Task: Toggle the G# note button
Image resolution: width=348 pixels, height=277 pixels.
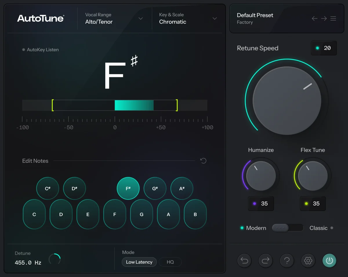Action: (x=155, y=188)
